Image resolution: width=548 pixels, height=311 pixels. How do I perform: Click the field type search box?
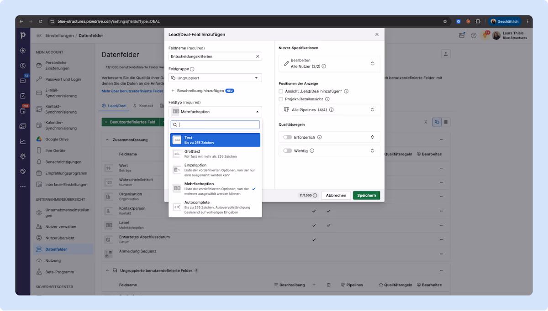coord(215,124)
